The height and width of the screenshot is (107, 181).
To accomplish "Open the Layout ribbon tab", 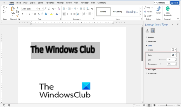I will [41, 3].
